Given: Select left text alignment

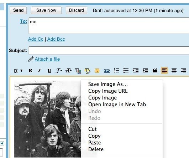Looking at the screenshot, I should click(x=164, y=71).
